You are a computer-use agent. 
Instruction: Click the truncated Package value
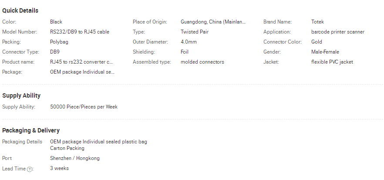click(82, 72)
